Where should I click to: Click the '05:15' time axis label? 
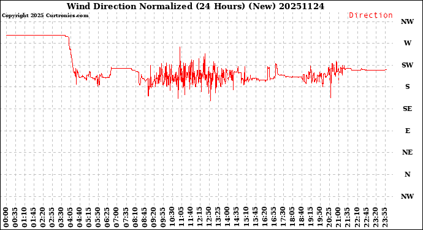coord(89,218)
